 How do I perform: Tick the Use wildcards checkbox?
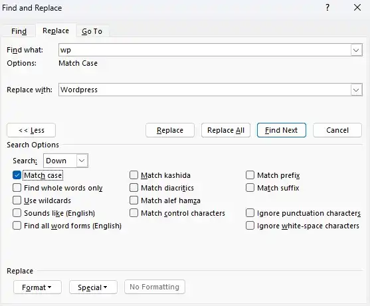click(17, 200)
